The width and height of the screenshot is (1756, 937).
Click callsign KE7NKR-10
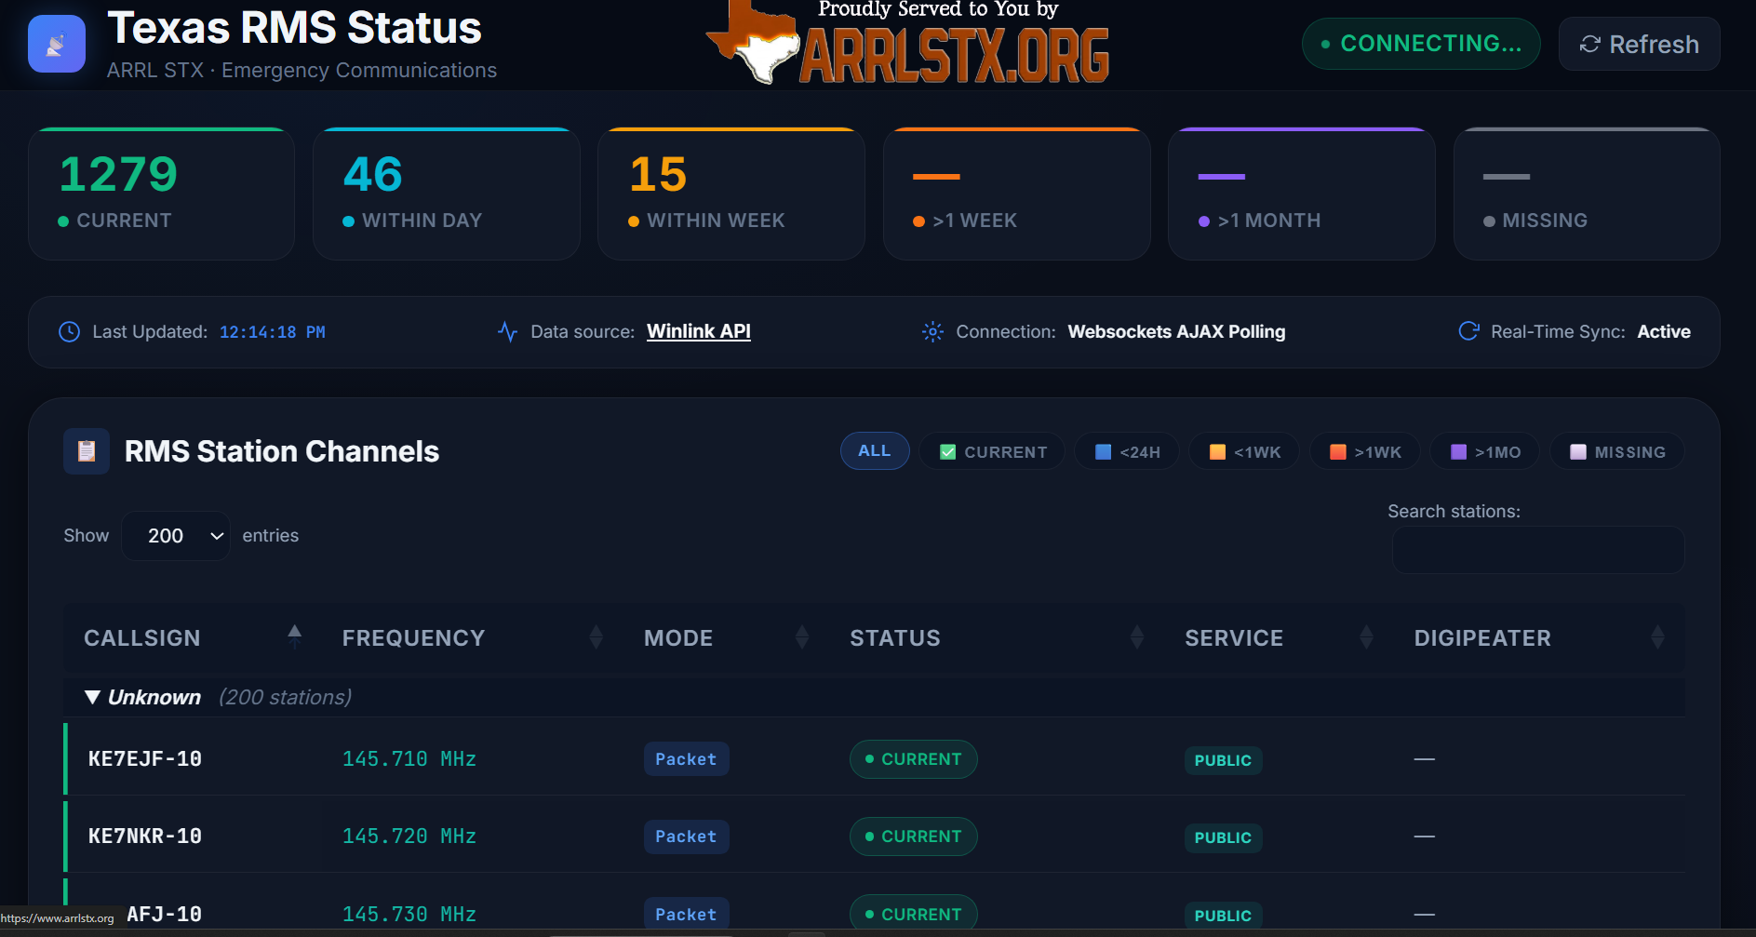(145, 837)
